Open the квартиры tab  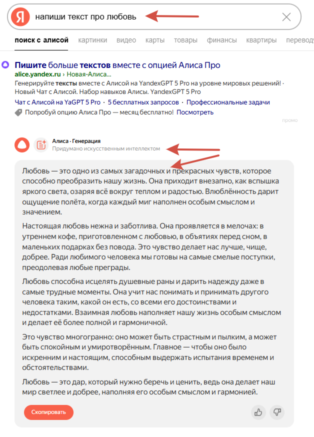pos(261,40)
